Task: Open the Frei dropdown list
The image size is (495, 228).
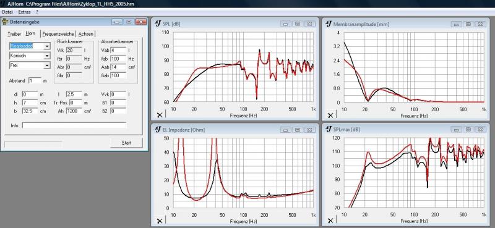Action: 47,65
